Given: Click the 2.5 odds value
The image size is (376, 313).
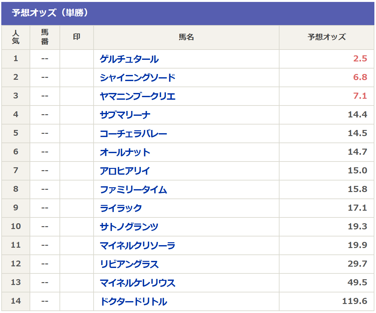Looking at the screenshot, I should 360,59.
